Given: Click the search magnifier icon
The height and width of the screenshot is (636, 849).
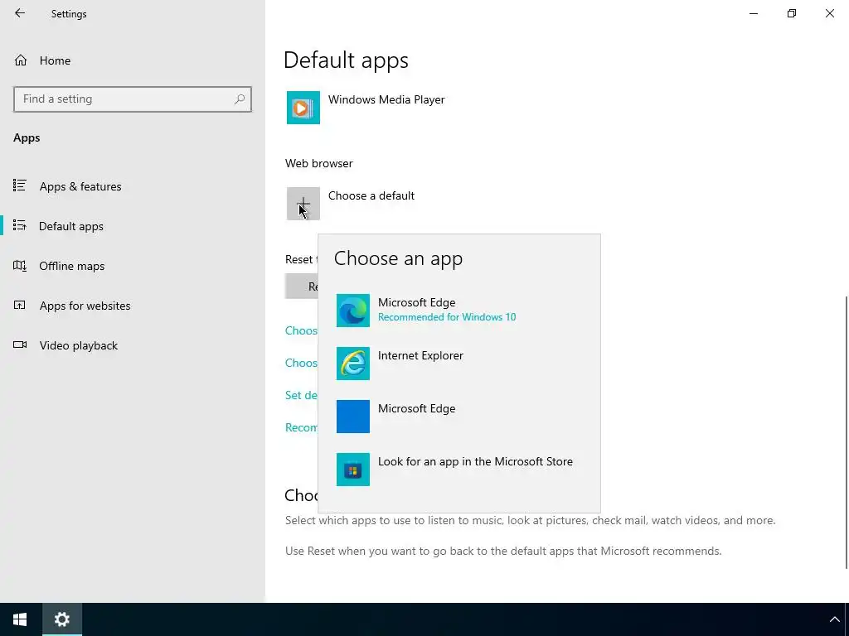Looking at the screenshot, I should [240, 99].
